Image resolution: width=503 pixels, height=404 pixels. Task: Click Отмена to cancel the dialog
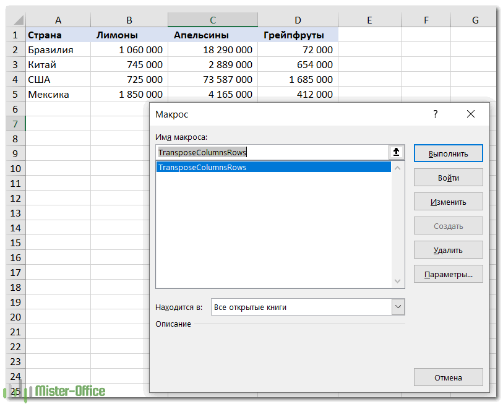pos(448,377)
